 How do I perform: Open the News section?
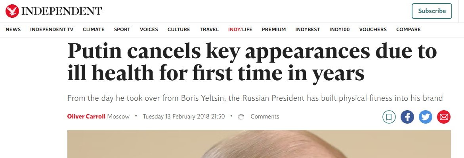click(13, 30)
